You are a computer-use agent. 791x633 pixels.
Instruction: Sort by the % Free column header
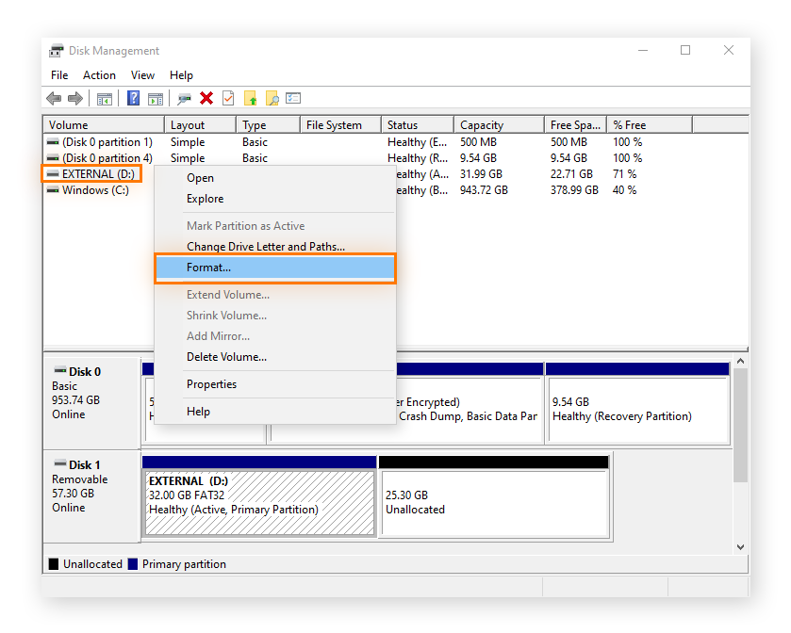coord(650,125)
